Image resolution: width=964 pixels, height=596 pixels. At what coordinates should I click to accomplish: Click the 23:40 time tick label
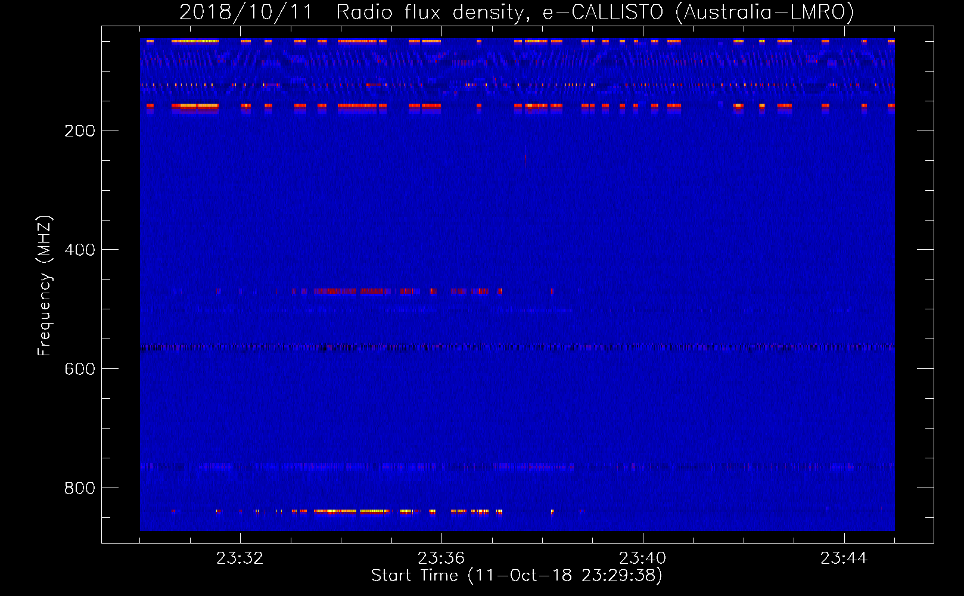pyautogui.click(x=642, y=558)
